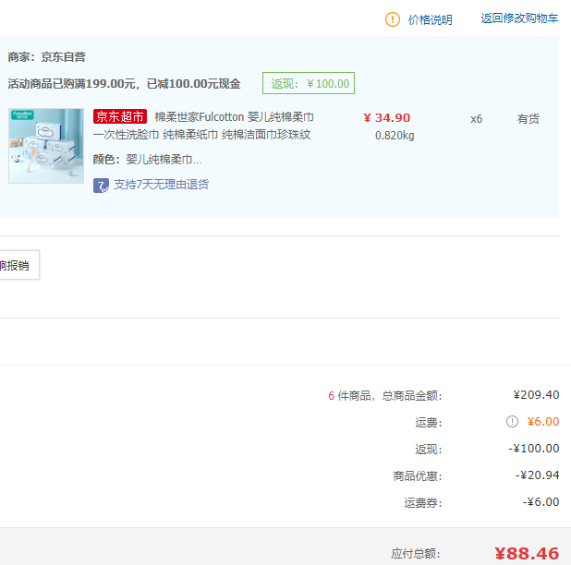Click the 0.820kg weight text
The width and height of the screenshot is (571, 565).
pos(395,136)
